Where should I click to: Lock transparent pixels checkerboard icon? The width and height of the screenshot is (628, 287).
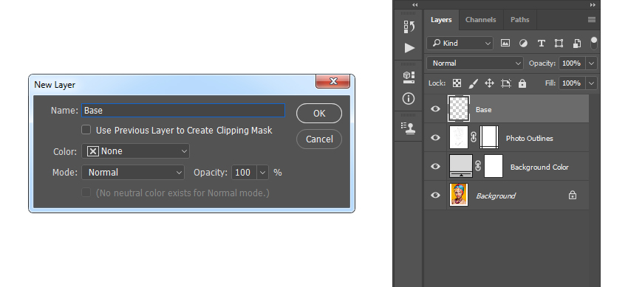pyautogui.click(x=457, y=83)
